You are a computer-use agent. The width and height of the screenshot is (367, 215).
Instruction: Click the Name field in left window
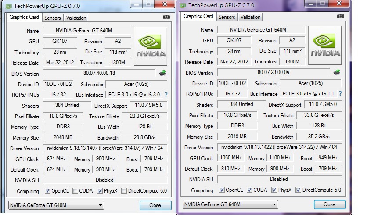[87, 31]
